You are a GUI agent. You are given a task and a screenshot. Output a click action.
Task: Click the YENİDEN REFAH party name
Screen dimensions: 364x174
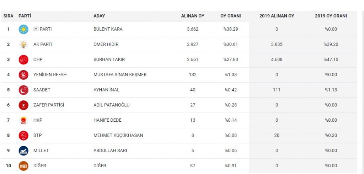[x=50, y=75]
